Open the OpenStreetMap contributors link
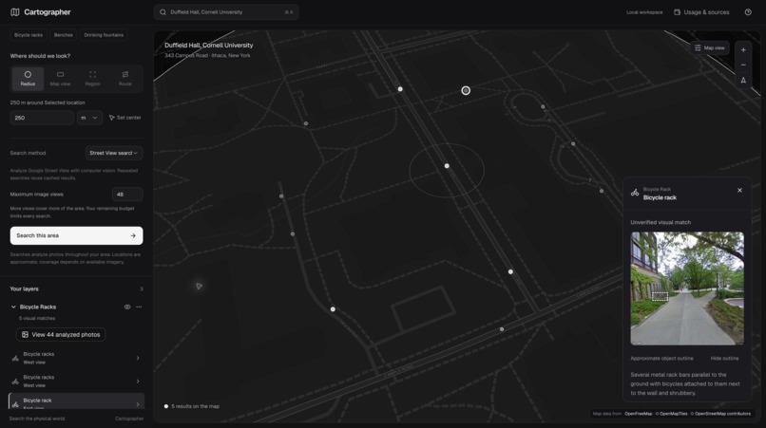The image size is (766, 428). tap(720, 414)
